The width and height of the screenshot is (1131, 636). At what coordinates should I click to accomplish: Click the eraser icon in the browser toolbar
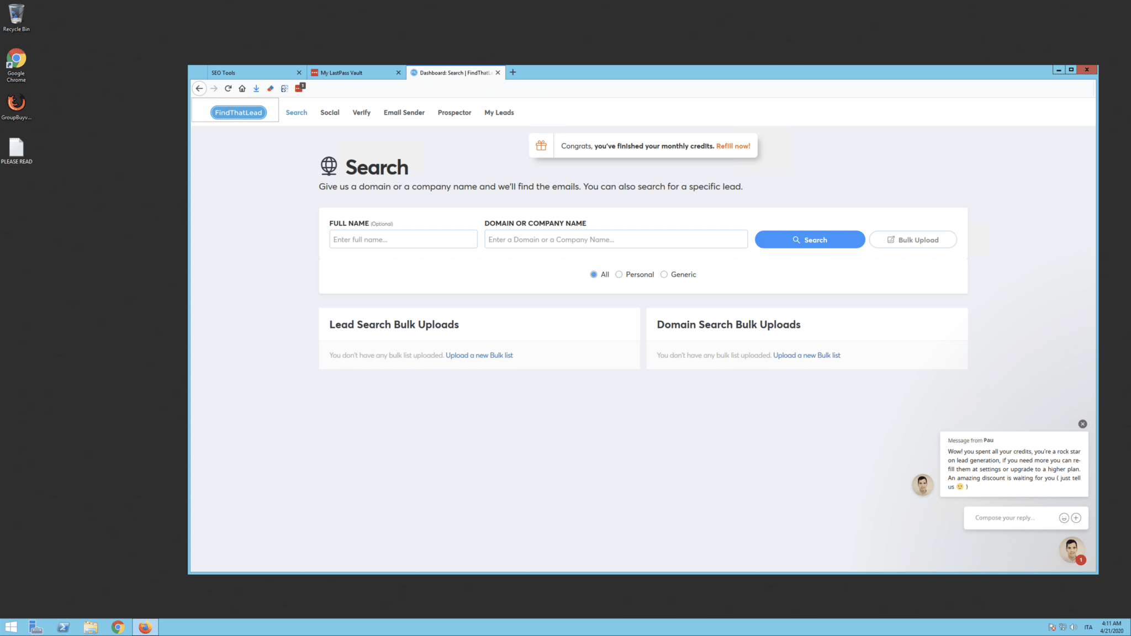pyautogui.click(x=271, y=88)
